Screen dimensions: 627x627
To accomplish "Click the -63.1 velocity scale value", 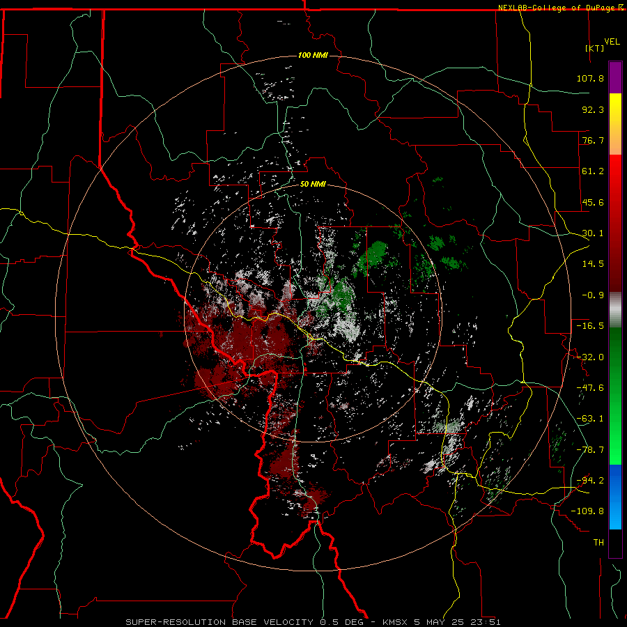I will [x=590, y=419].
